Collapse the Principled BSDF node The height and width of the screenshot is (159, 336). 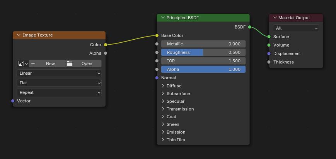[x=162, y=18]
